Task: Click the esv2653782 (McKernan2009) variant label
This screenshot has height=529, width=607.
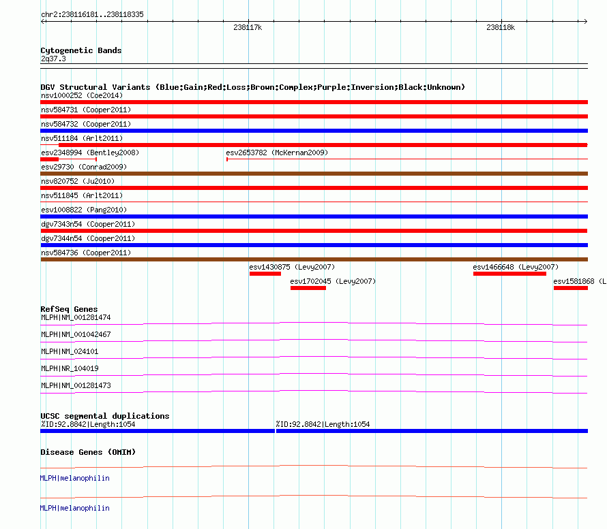Action: [277, 153]
